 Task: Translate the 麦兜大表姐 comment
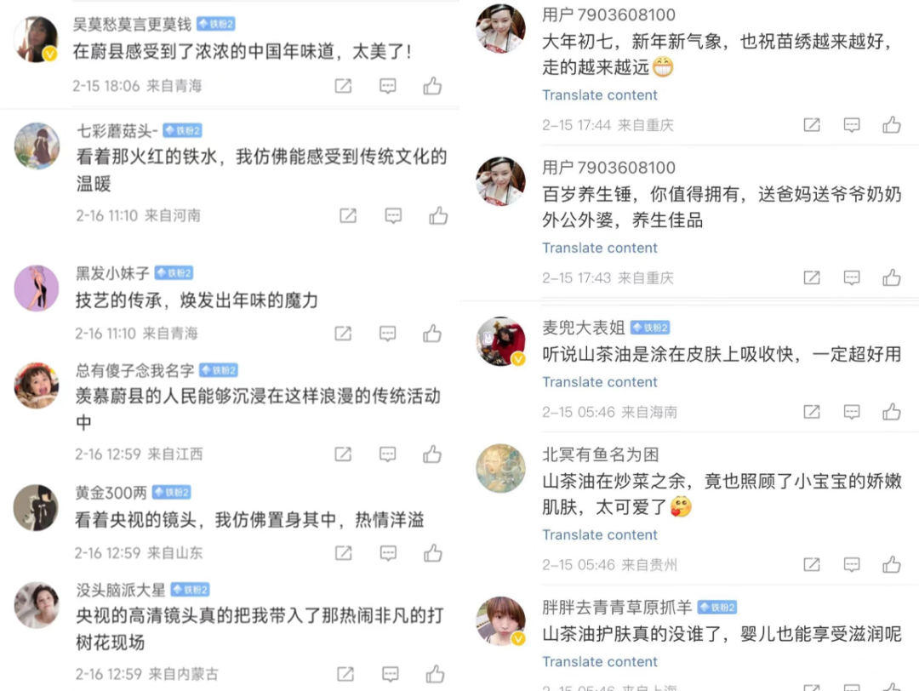coord(600,382)
